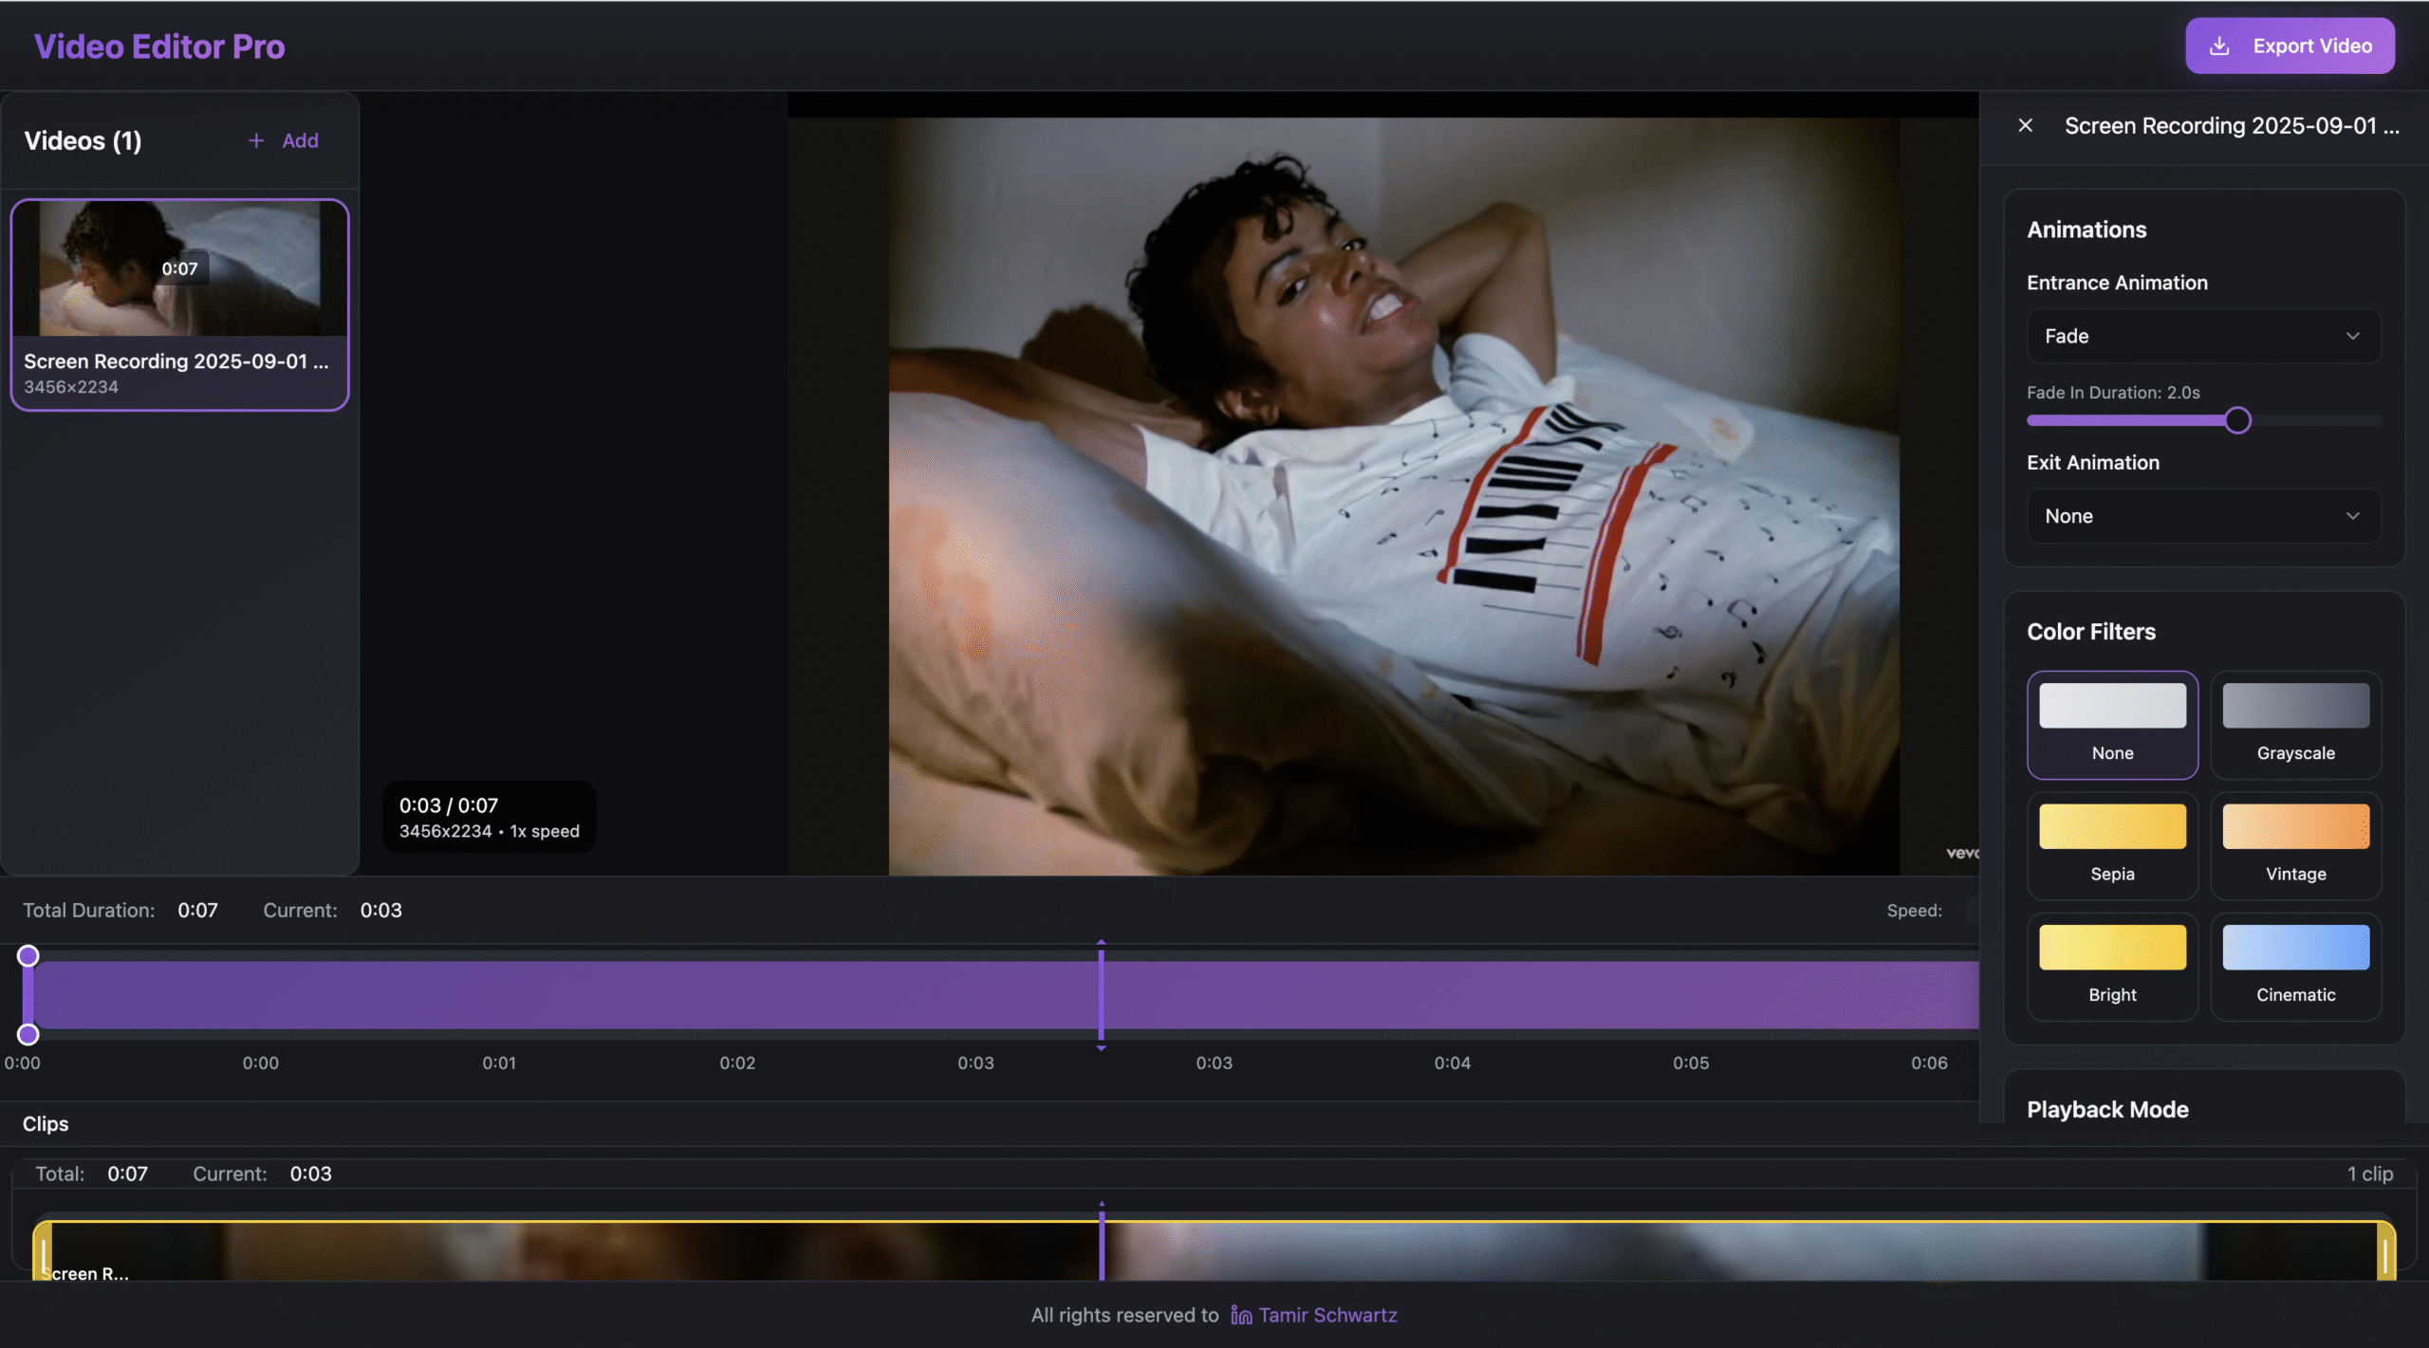The width and height of the screenshot is (2429, 1348).
Task: Click the Entrance Animation label
Action: pyautogui.click(x=2117, y=283)
